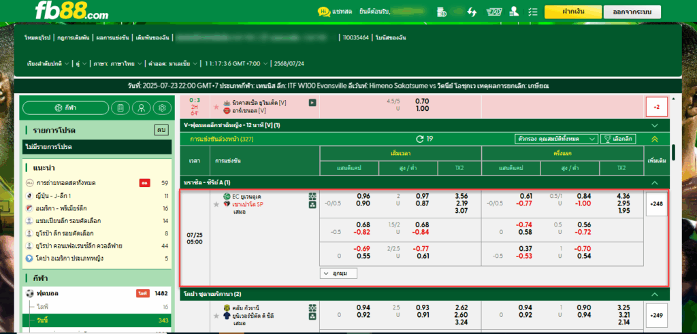The image size is (697, 334).
Task: Select ยูโรป่า คอนเฟอเรนซ์ลีก ควอลิฟาย league
Action: tap(97, 246)
